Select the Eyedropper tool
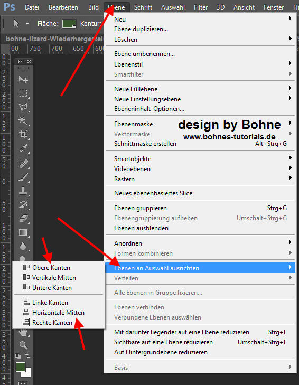 tap(23, 149)
